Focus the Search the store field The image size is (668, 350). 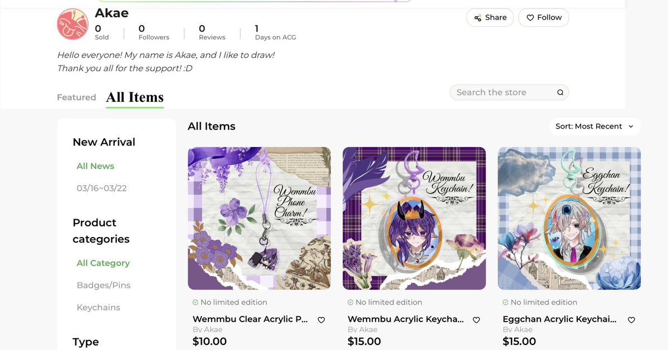(x=509, y=92)
